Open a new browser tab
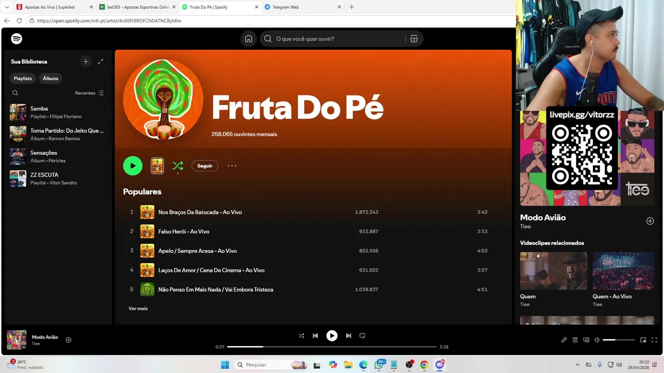Viewport: 664px width, 373px height. pos(352,7)
